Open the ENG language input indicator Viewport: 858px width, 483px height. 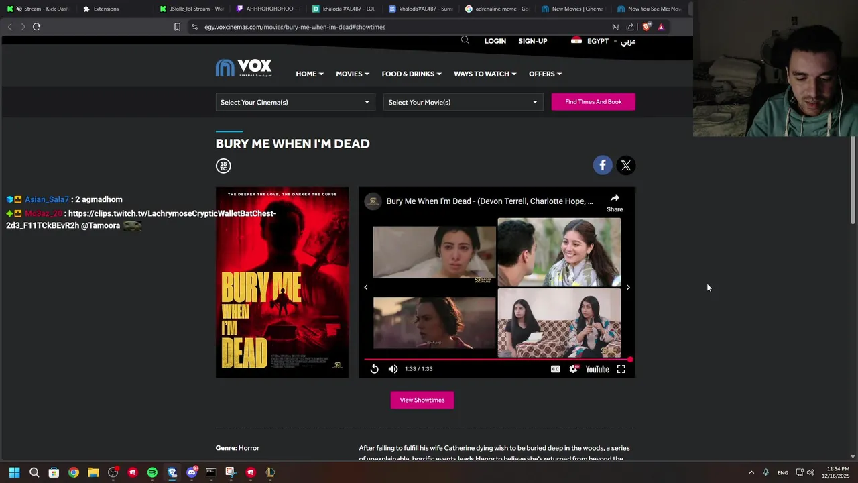tap(783, 473)
